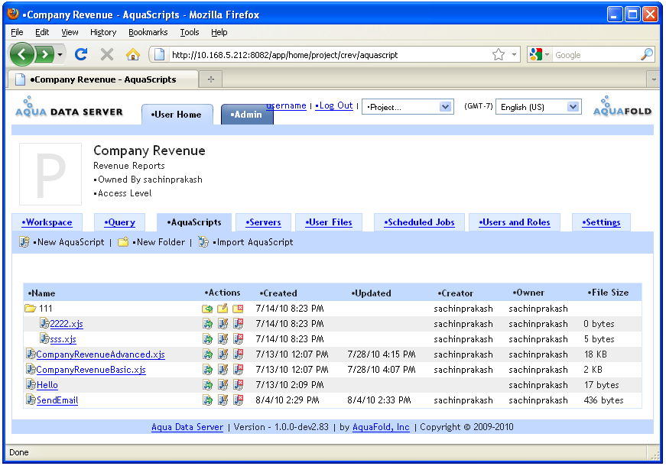Screen dimensions: 666x466
Task: Click red-X delete icon for CompanyRevenueBasic.xjs
Action: [239, 370]
